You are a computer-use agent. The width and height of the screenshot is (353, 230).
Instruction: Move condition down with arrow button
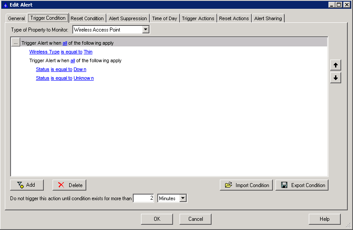click(x=335, y=78)
